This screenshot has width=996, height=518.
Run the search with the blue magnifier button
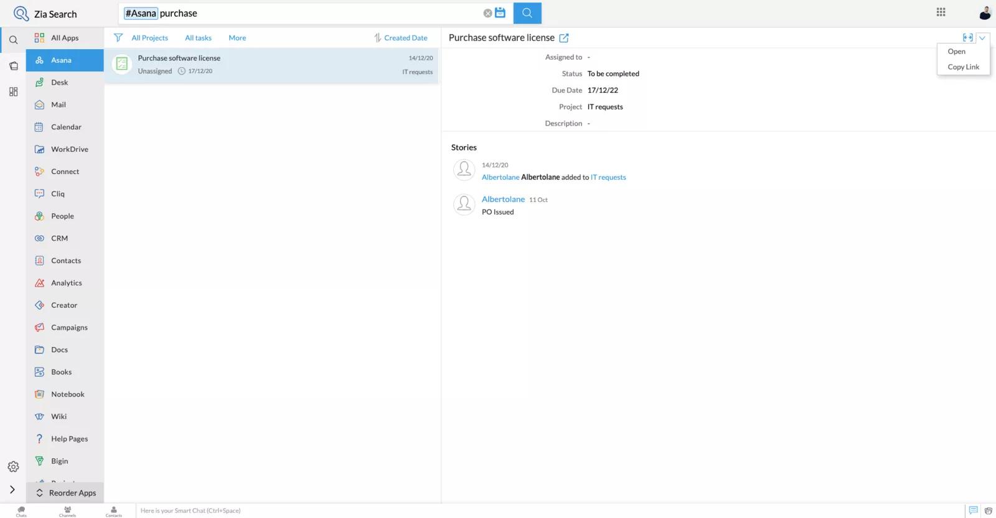(x=527, y=13)
